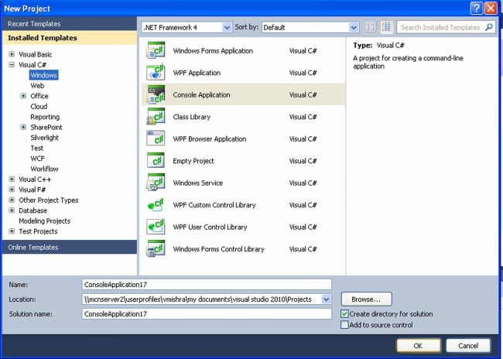Click the search magnifier icon
Viewport: 503px width, 359px height.
(488, 27)
